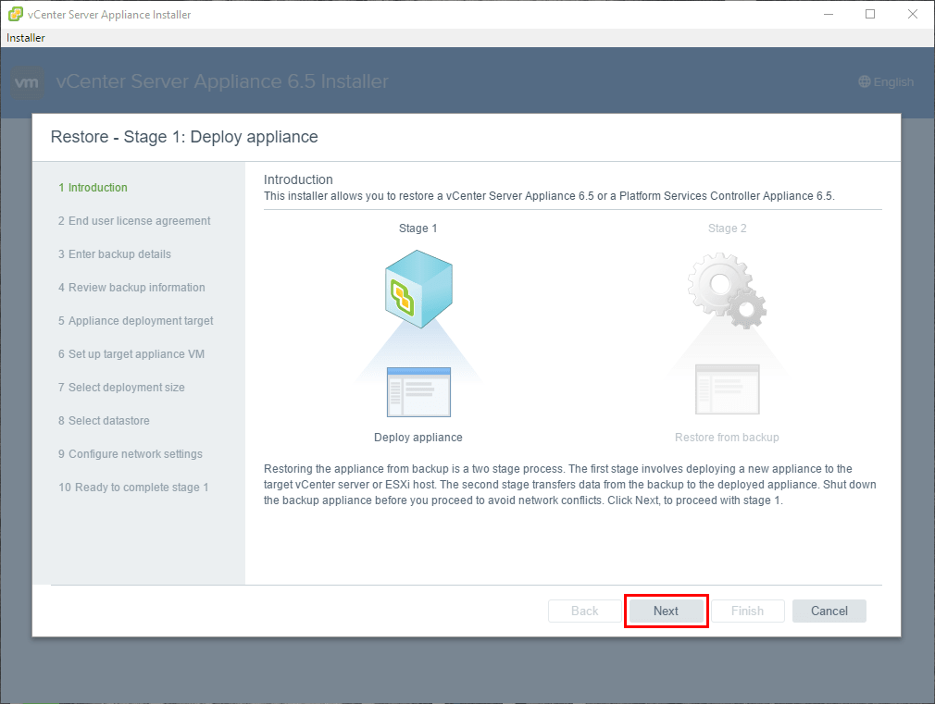The width and height of the screenshot is (935, 704).
Task: Click the vCenter Server Appliance 6.5 Installer heading
Action: (222, 81)
